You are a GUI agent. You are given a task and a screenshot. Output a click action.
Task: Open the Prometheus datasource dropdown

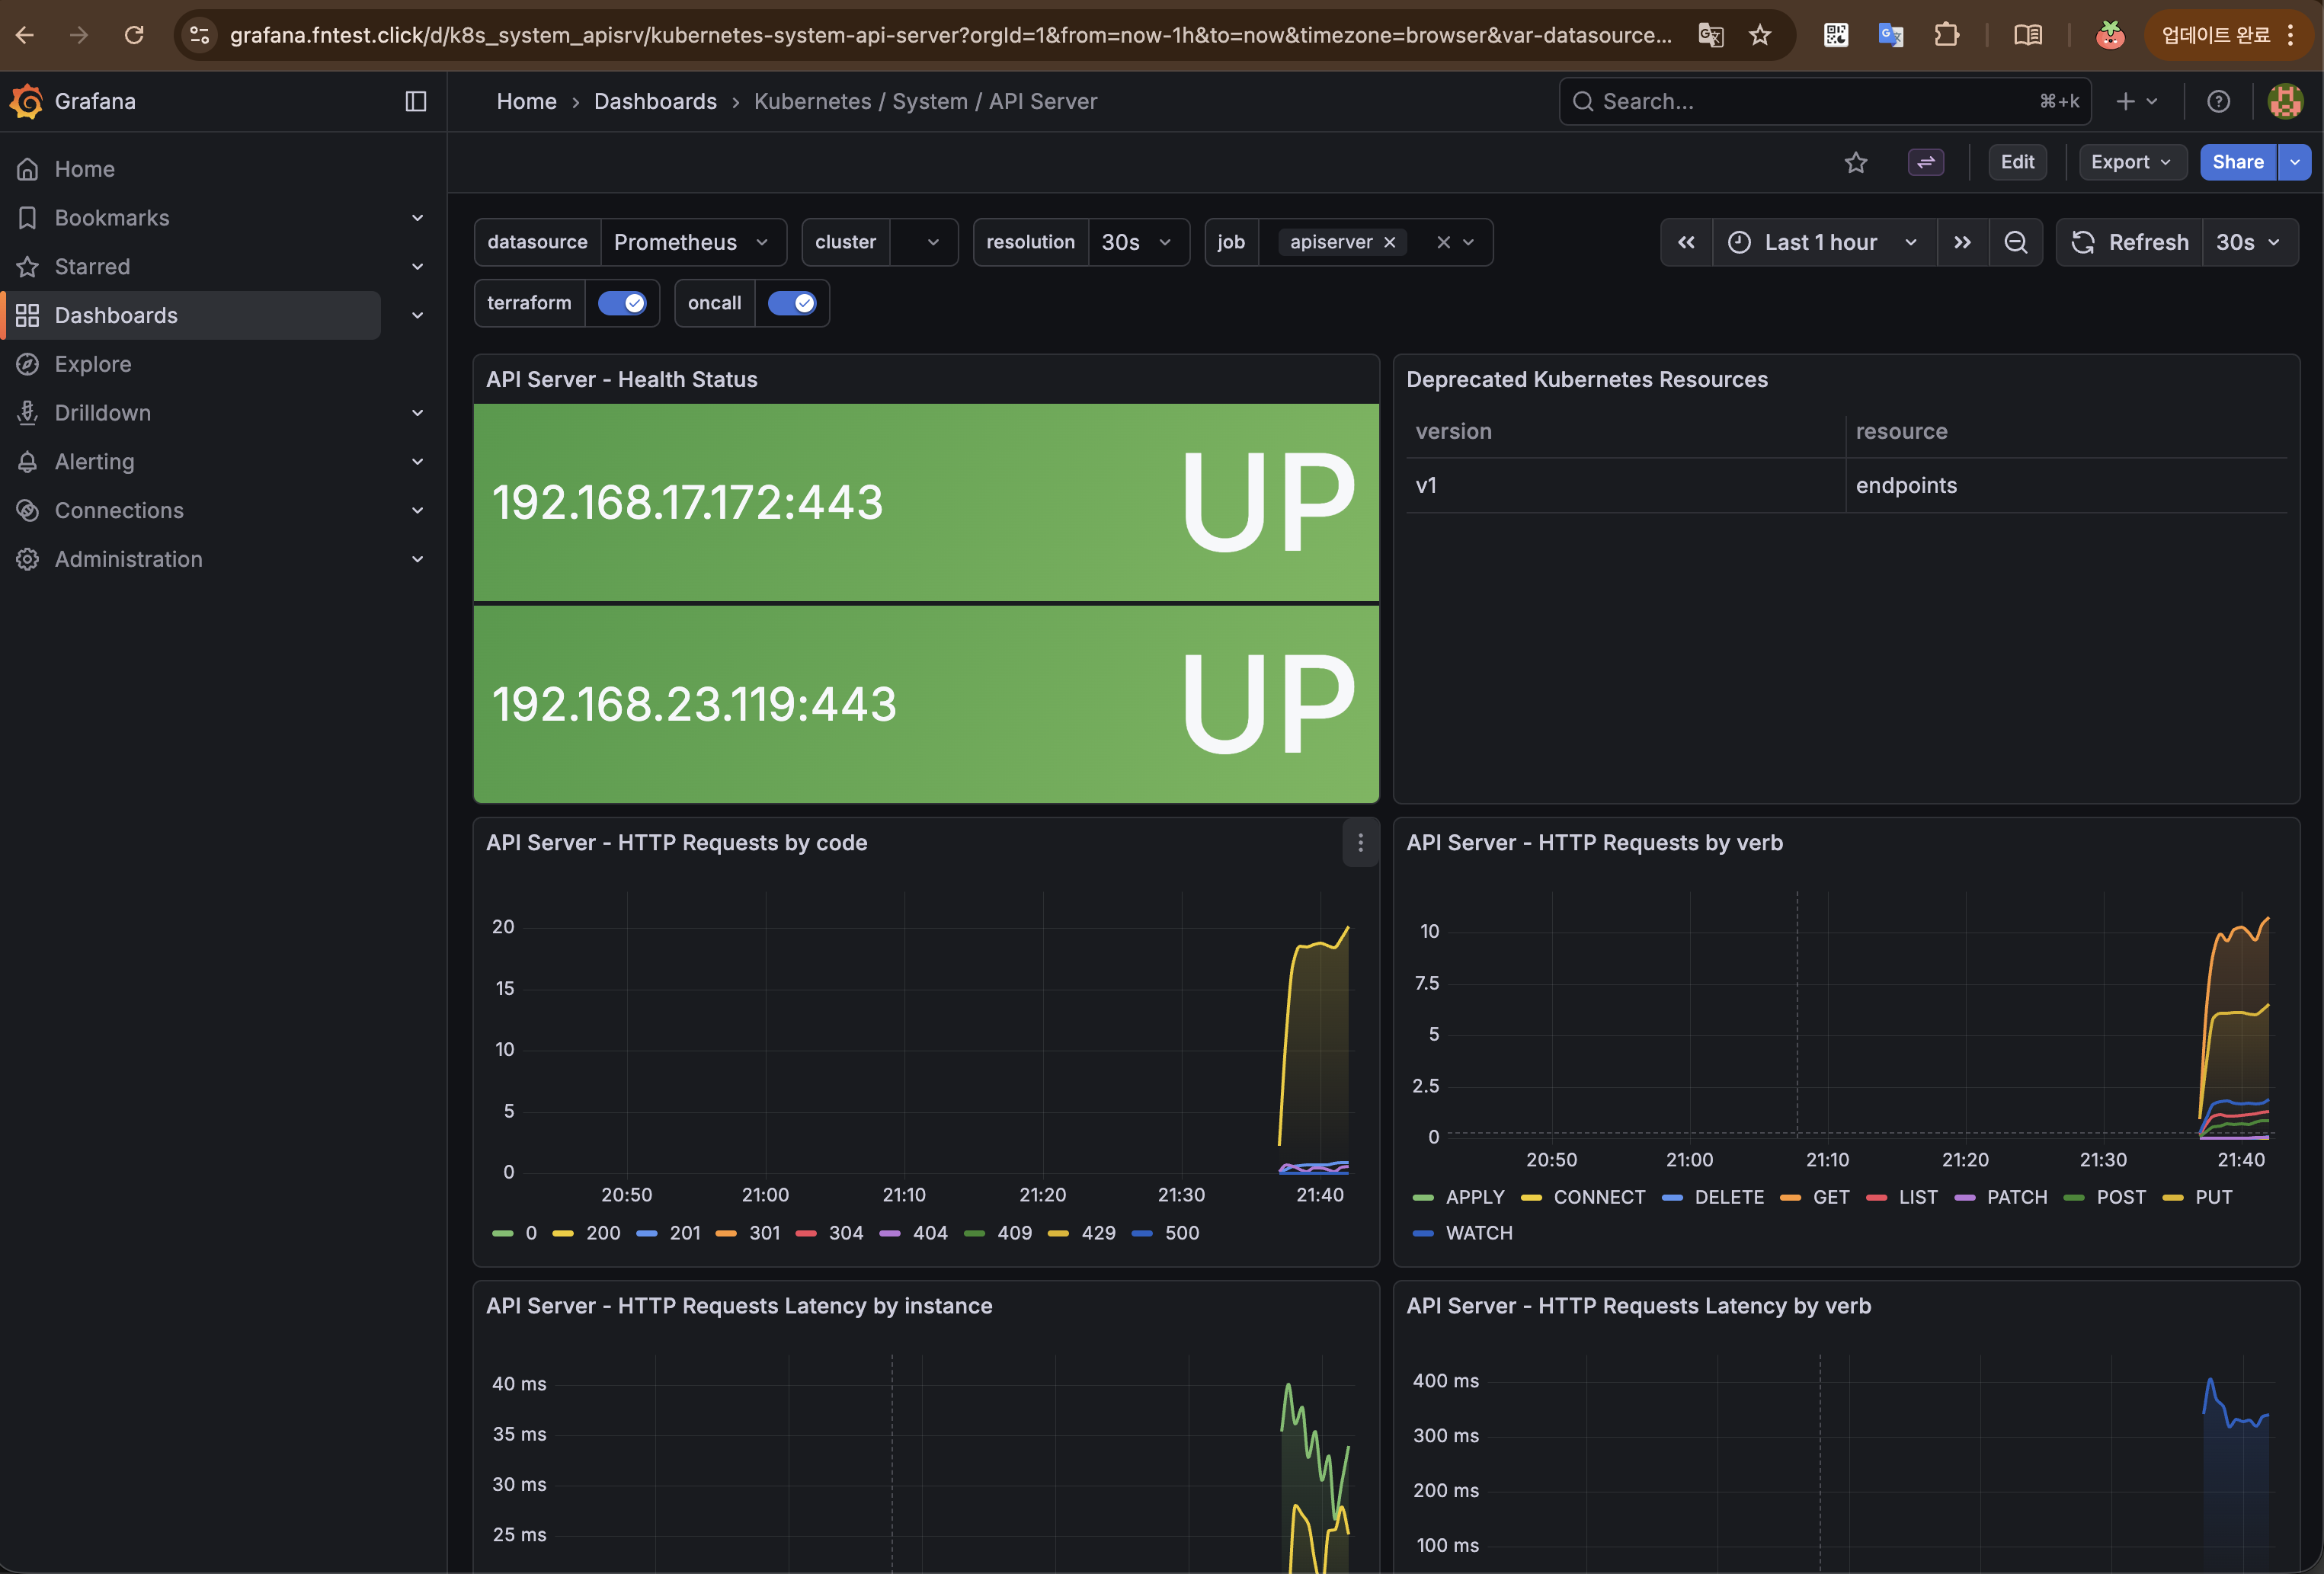tap(692, 242)
